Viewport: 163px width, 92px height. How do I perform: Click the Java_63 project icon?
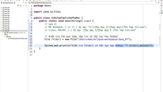[3, 23]
